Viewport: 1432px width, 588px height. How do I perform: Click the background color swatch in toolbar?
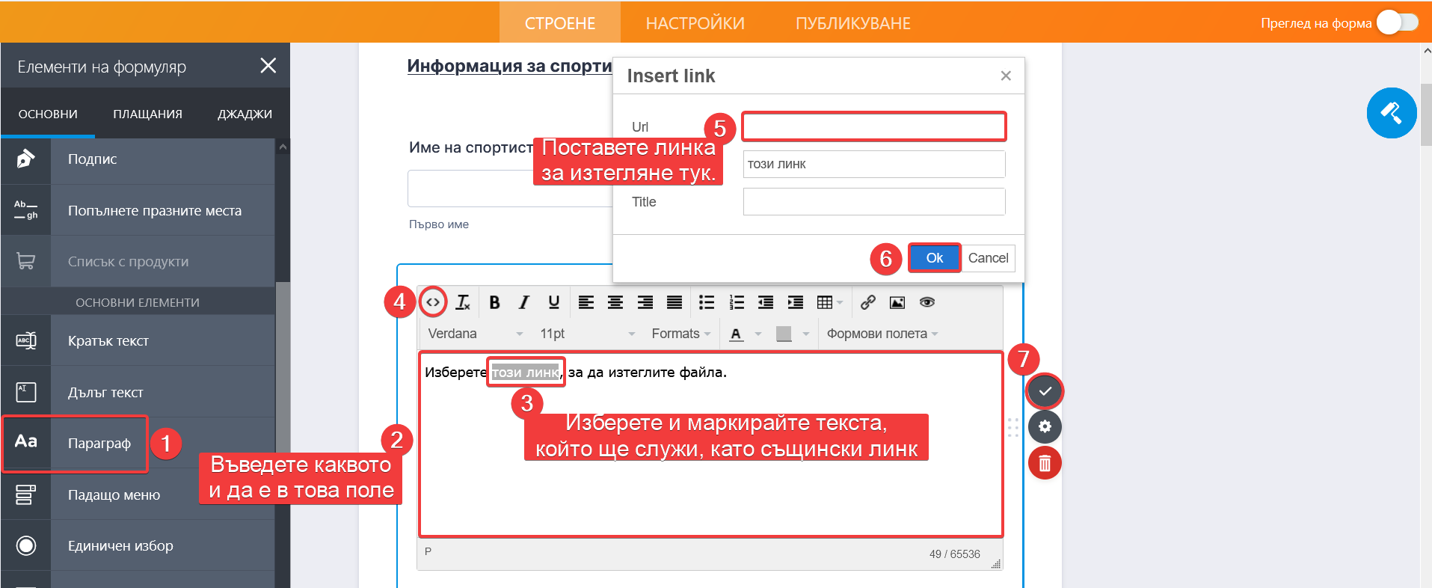(784, 334)
